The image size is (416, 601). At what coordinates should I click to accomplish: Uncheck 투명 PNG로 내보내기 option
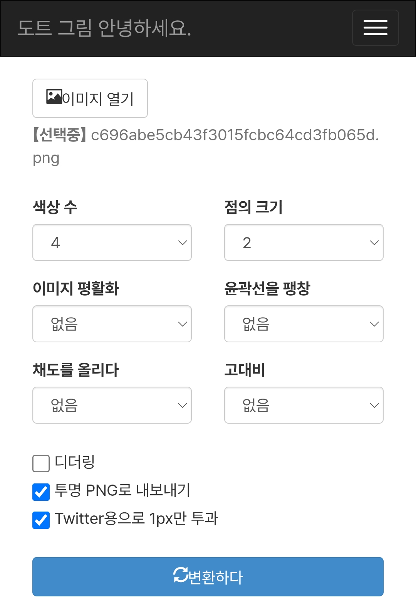(41, 492)
